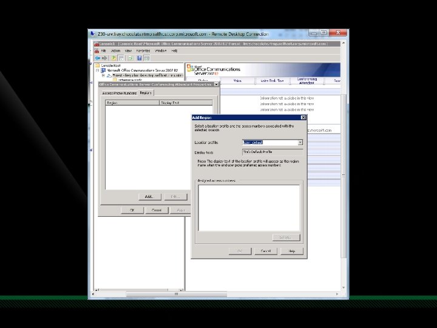This screenshot has height=328, width=437.
Task: Click the Forest node icon in tree
Action: (109, 75)
